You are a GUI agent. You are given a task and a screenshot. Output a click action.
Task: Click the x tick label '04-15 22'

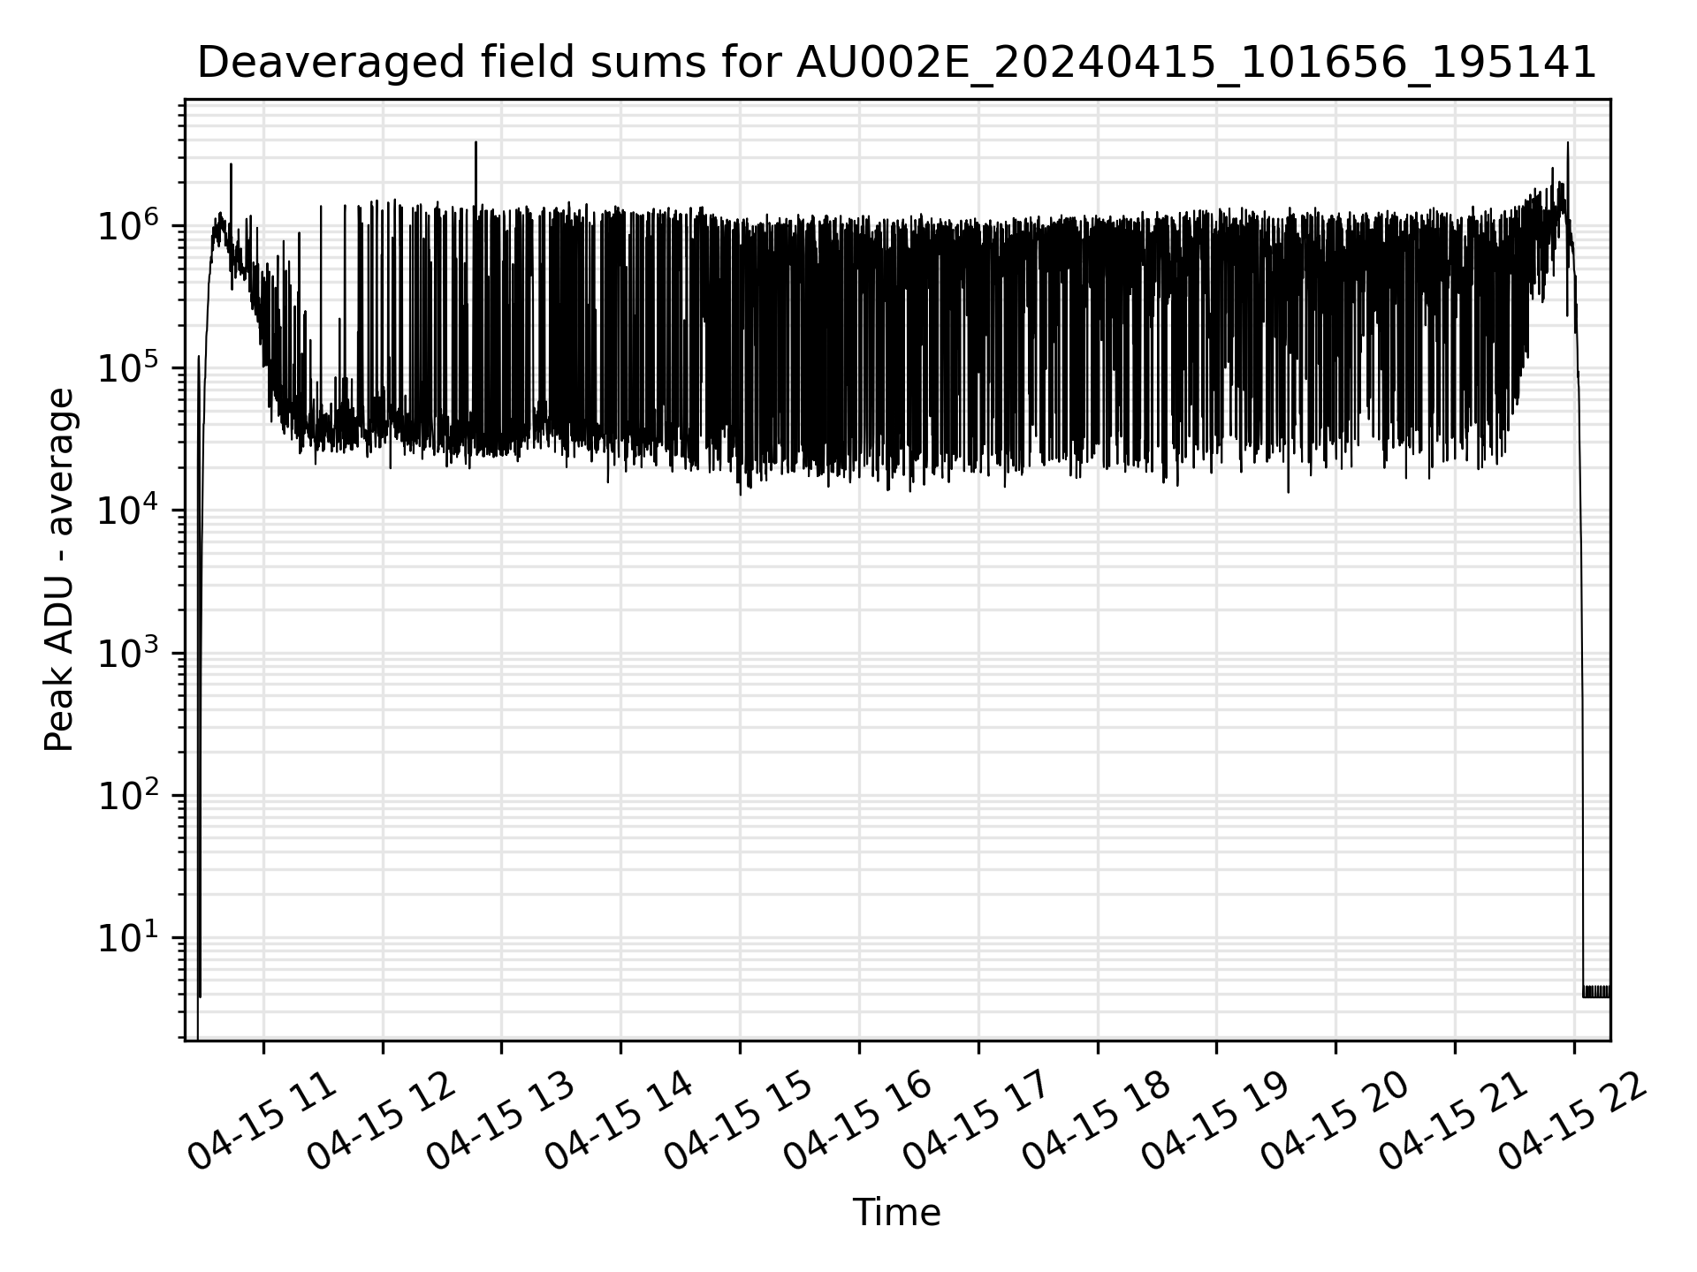[x=1573, y=1122]
